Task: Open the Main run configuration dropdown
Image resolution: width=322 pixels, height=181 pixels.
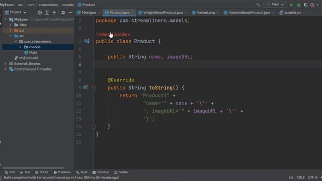Action: [x=275, y=5]
